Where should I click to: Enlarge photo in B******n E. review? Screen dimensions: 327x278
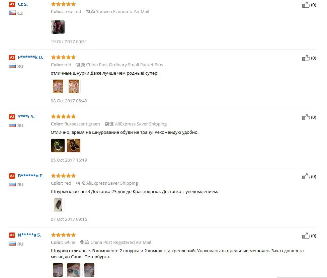(58, 205)
